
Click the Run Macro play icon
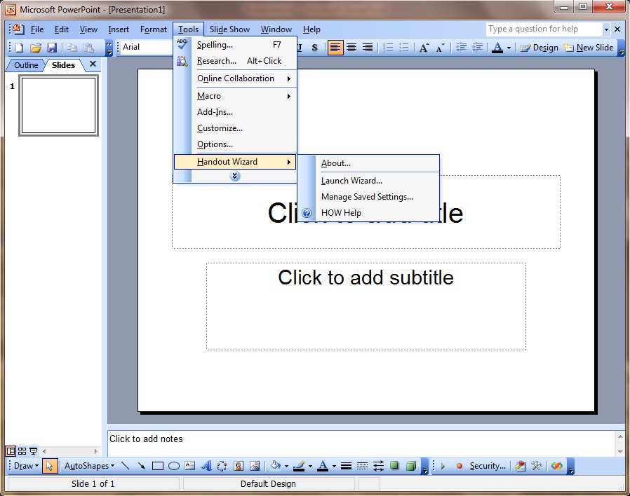point(443,466)
